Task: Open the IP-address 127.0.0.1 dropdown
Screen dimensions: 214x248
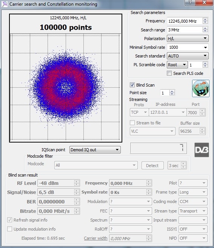Action: 168,112
